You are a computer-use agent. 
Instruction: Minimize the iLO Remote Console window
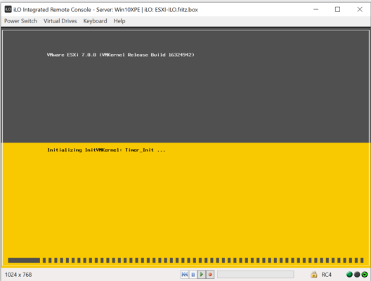coord(315,9)
